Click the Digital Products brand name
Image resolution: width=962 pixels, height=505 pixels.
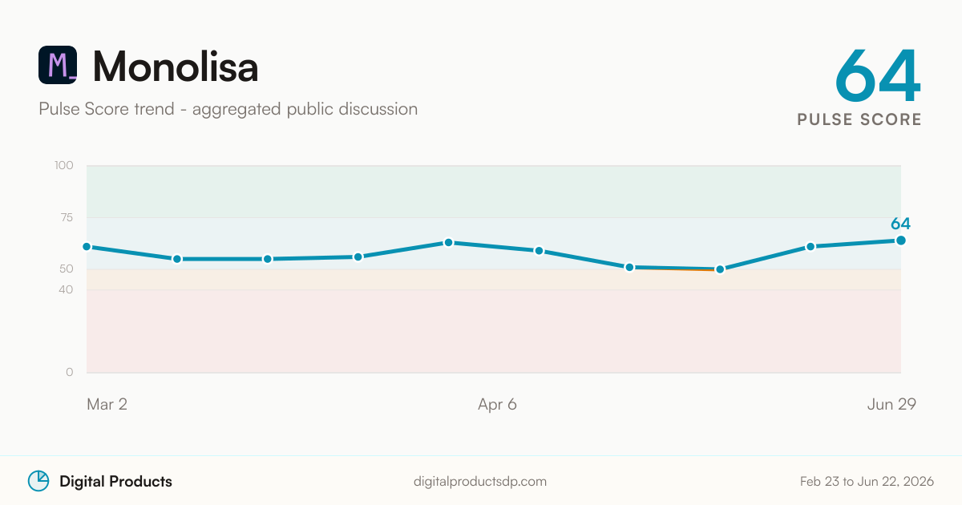pyautogui.click(x=115, y=482)
